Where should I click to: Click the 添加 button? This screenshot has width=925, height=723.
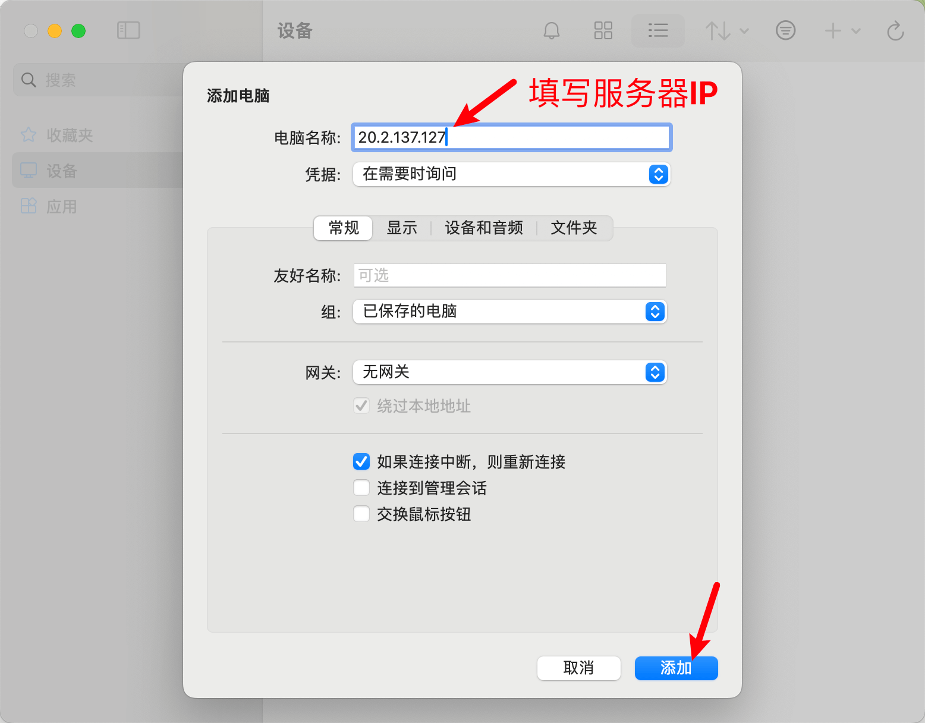pyautogui.click(x=677, y=668)
